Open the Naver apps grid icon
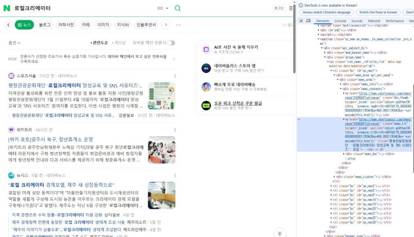Viewport: 414px width, 237px height. pyautogui.click(x=291, y=8)
